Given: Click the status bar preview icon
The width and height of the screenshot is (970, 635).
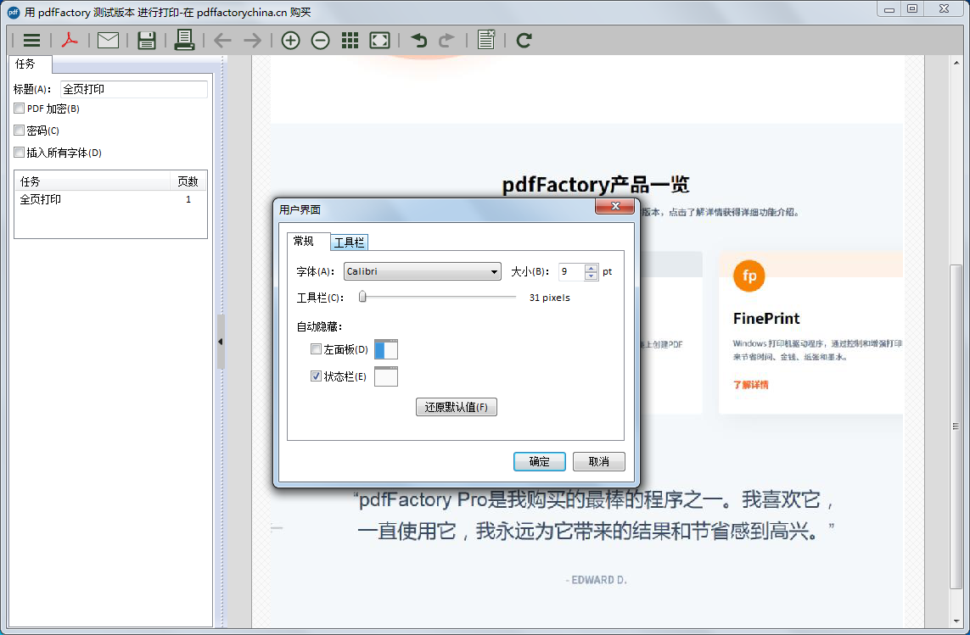Looking at the screenshot, I should (386, 376).
